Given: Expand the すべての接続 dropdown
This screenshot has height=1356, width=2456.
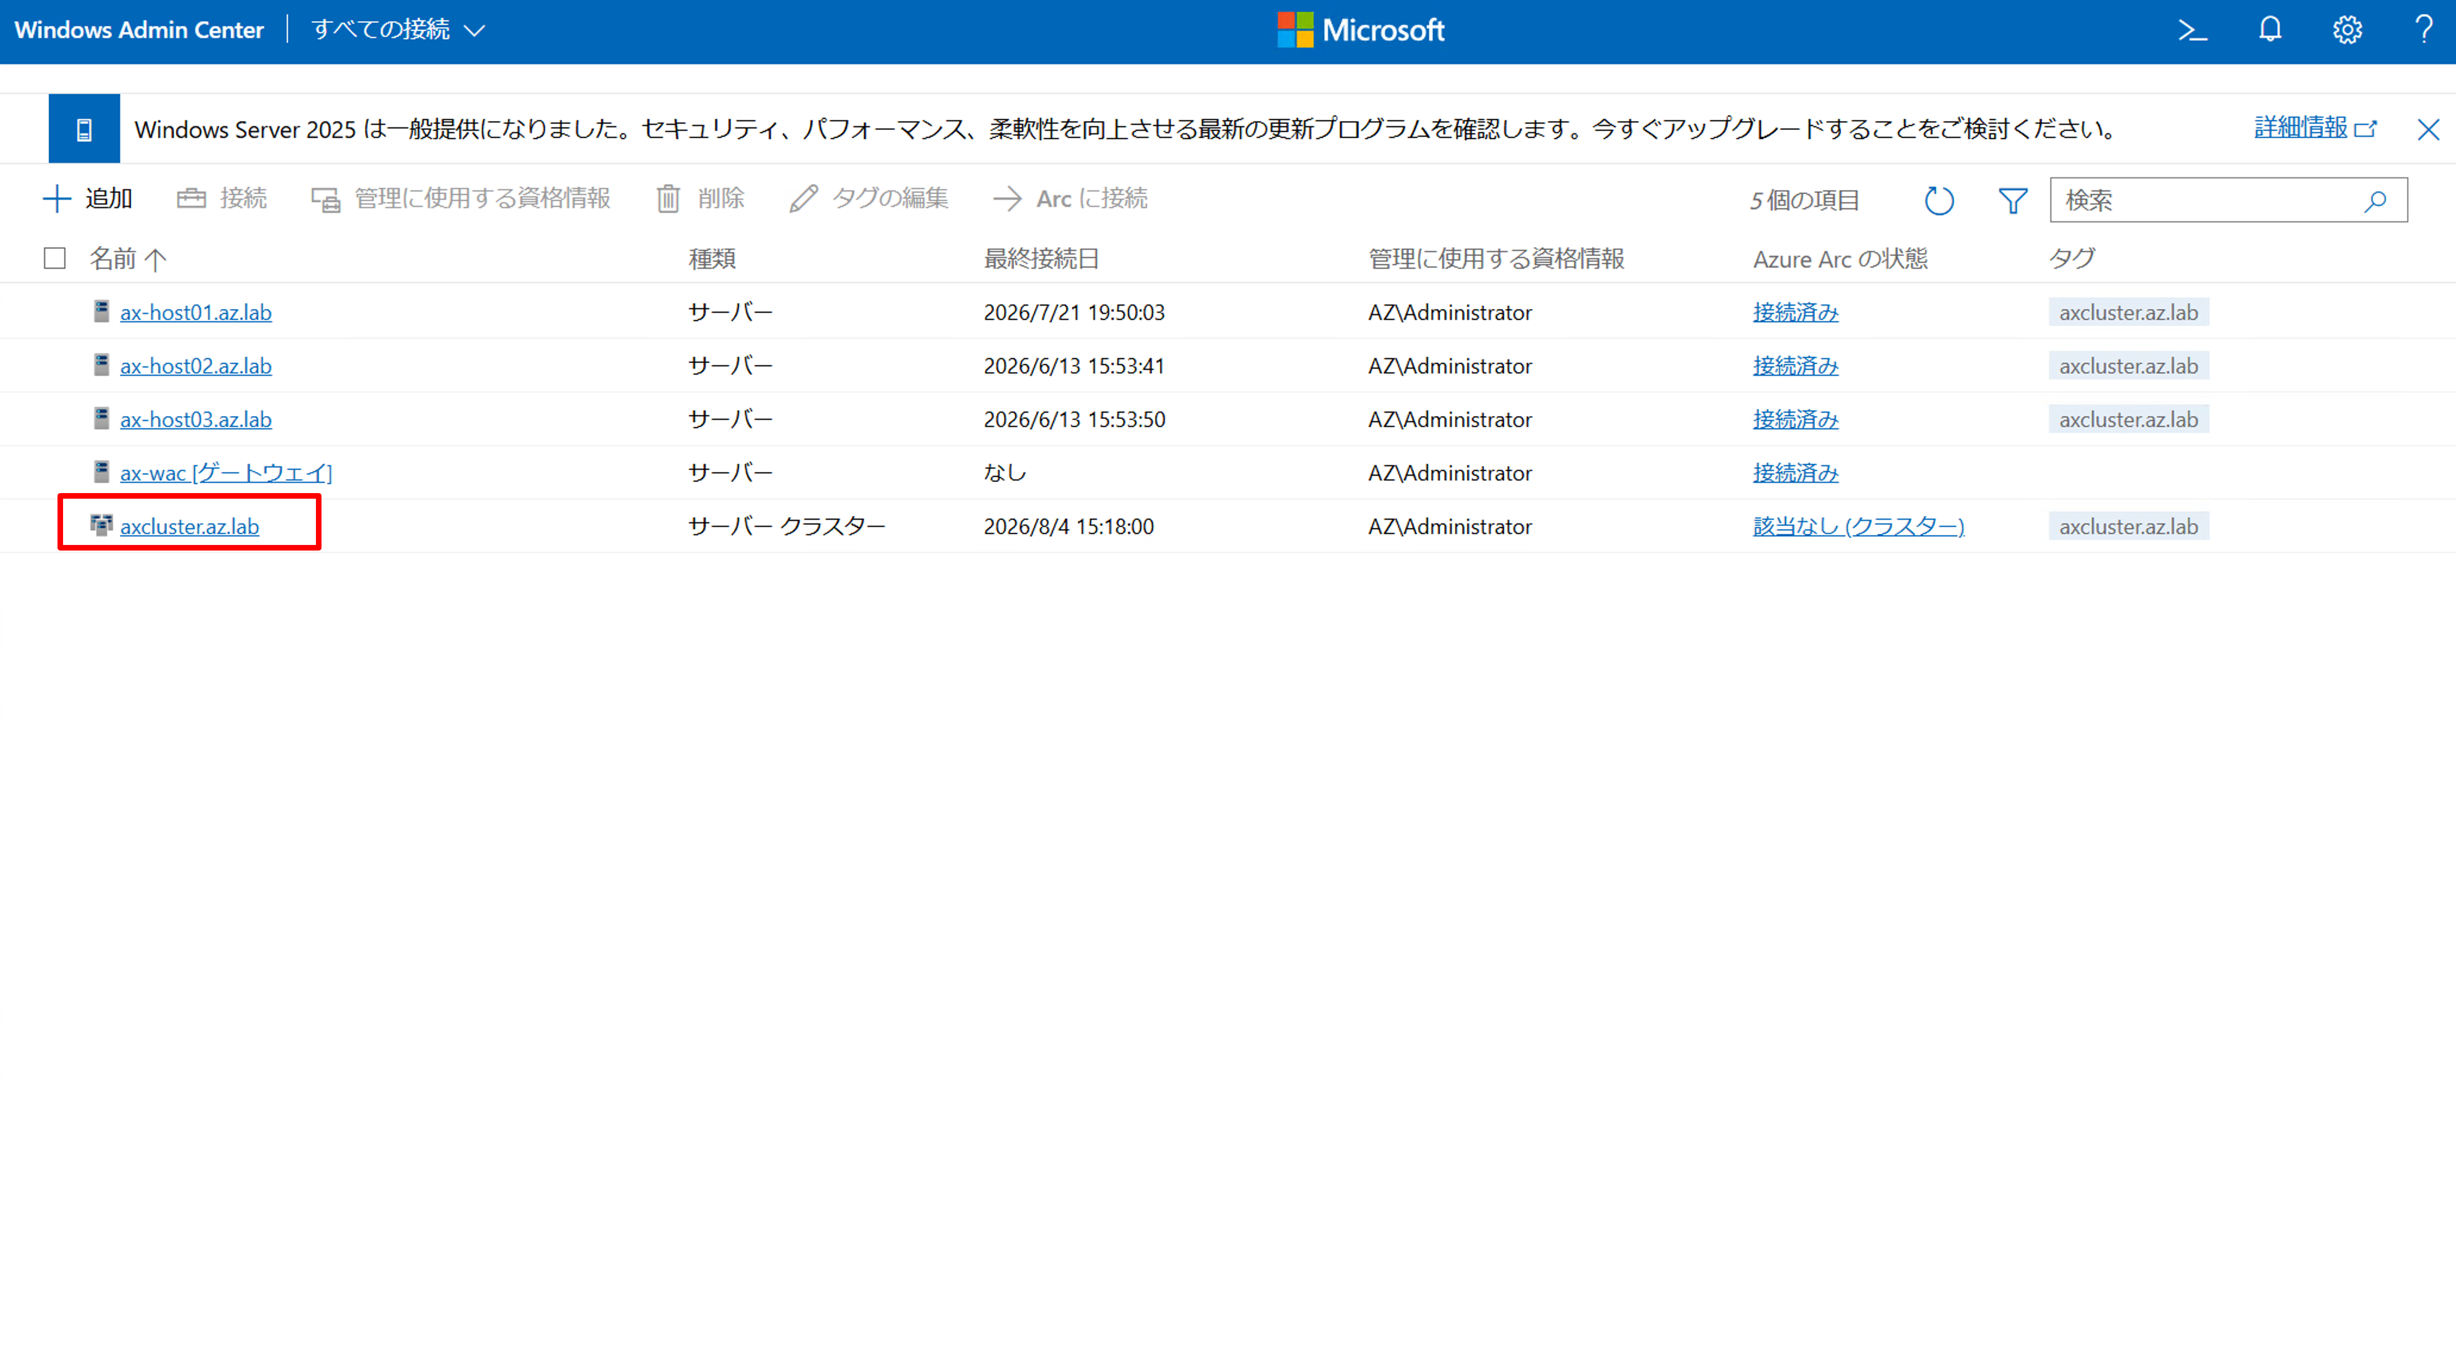Looking at the screenshot, I should [x=399, y=31].
